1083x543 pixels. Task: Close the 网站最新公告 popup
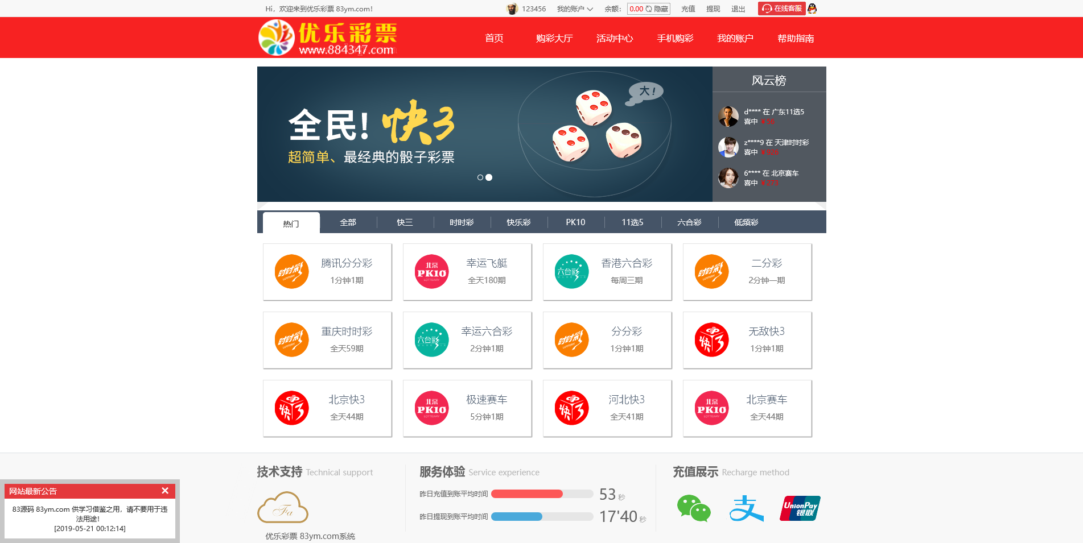point(165,491)
